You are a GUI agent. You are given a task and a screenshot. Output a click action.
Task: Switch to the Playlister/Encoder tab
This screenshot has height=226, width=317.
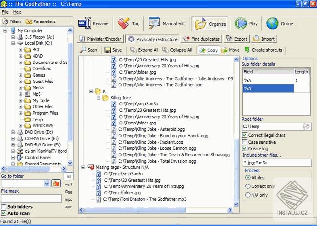100,39
